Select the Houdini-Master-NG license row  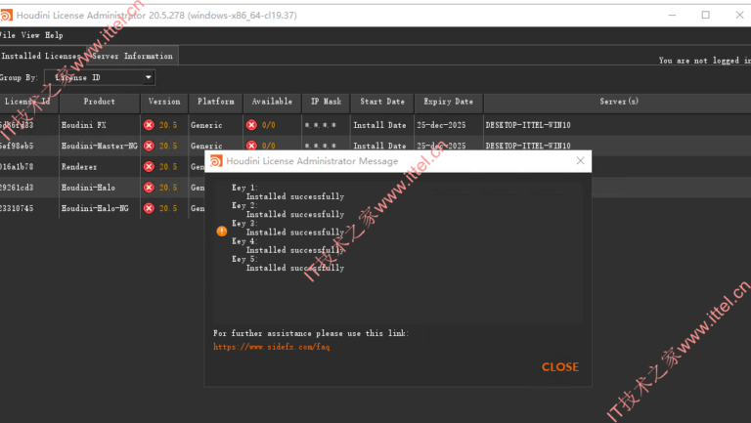(x=100, y=146)
